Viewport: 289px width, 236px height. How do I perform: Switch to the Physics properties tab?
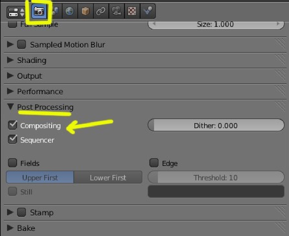147,11
